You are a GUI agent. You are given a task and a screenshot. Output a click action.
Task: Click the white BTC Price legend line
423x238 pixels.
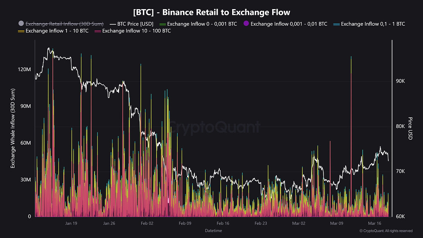point(113,24)
